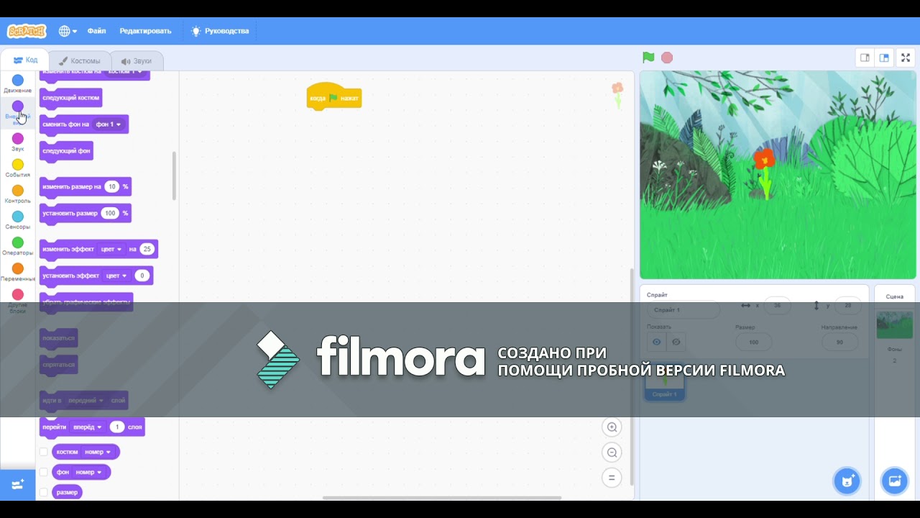Click the Направление direction field
Screen dimensions: 920x518
839,342
